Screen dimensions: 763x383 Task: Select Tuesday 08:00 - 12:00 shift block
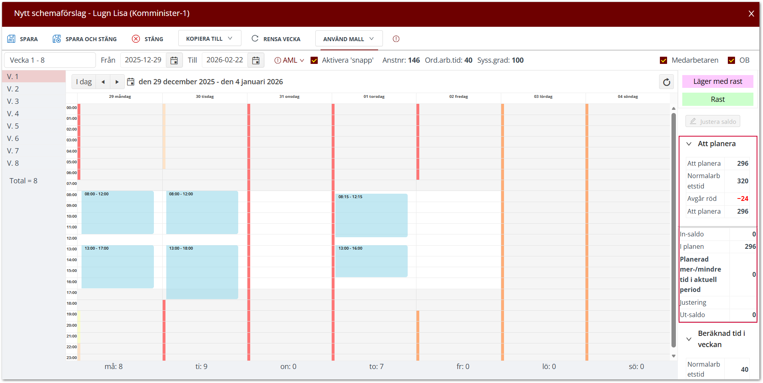(202, 212)
